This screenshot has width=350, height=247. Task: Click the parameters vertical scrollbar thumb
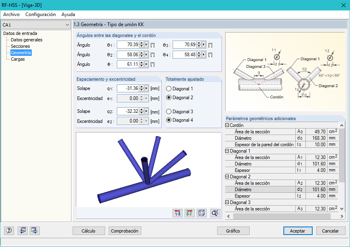(342, 155)
